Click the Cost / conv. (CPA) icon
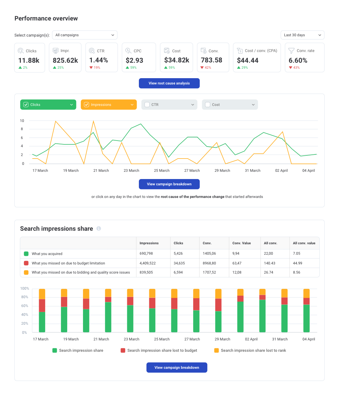 tap(240, 50)
